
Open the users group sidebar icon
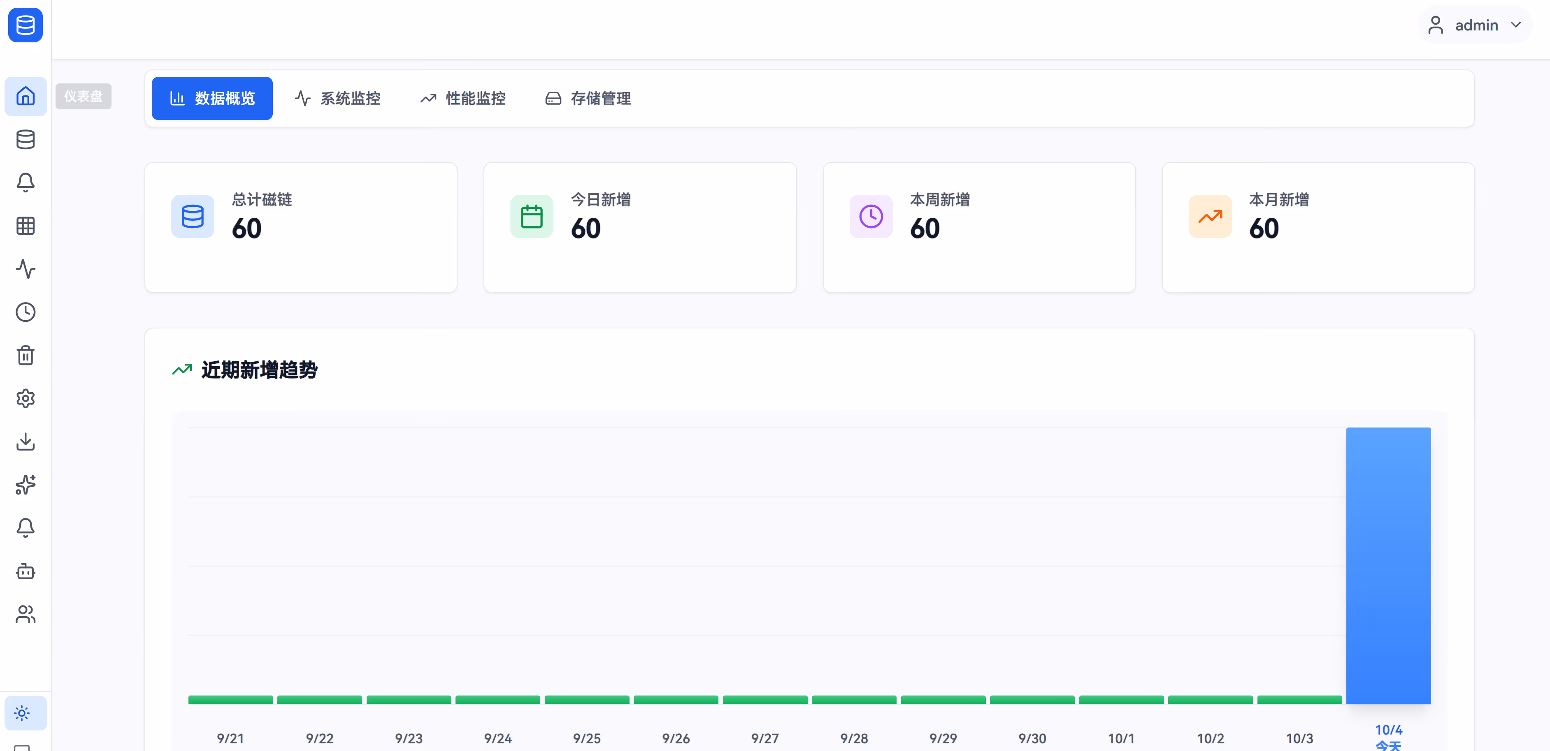(25, 615)
